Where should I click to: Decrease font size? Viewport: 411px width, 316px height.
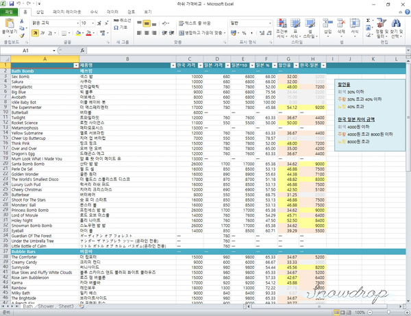point(106,23)
